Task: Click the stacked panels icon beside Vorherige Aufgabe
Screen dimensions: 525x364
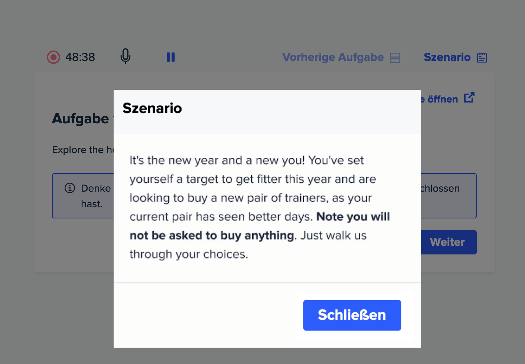Action: pyautogui.click(x=395, y=58)
